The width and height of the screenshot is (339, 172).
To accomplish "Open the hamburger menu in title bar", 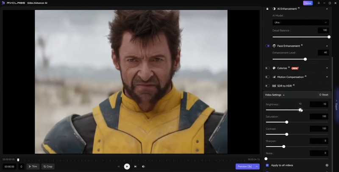I will [319, 3].
